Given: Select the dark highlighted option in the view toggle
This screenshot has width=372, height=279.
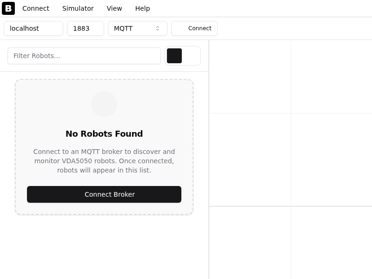Looking at the screenshot, I should pyautogui.click(x=174, y=56).
